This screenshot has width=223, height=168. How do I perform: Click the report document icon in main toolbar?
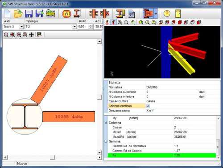(x=132, y=14)
